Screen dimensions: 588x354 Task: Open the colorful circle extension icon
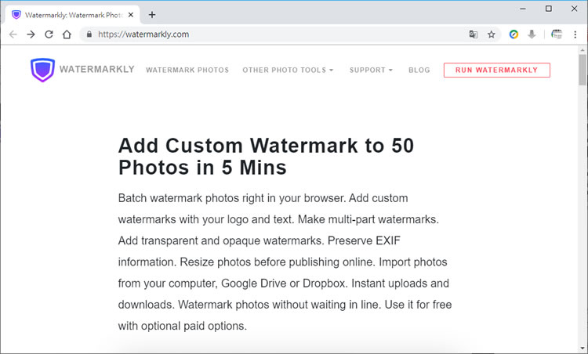(514, 34)
